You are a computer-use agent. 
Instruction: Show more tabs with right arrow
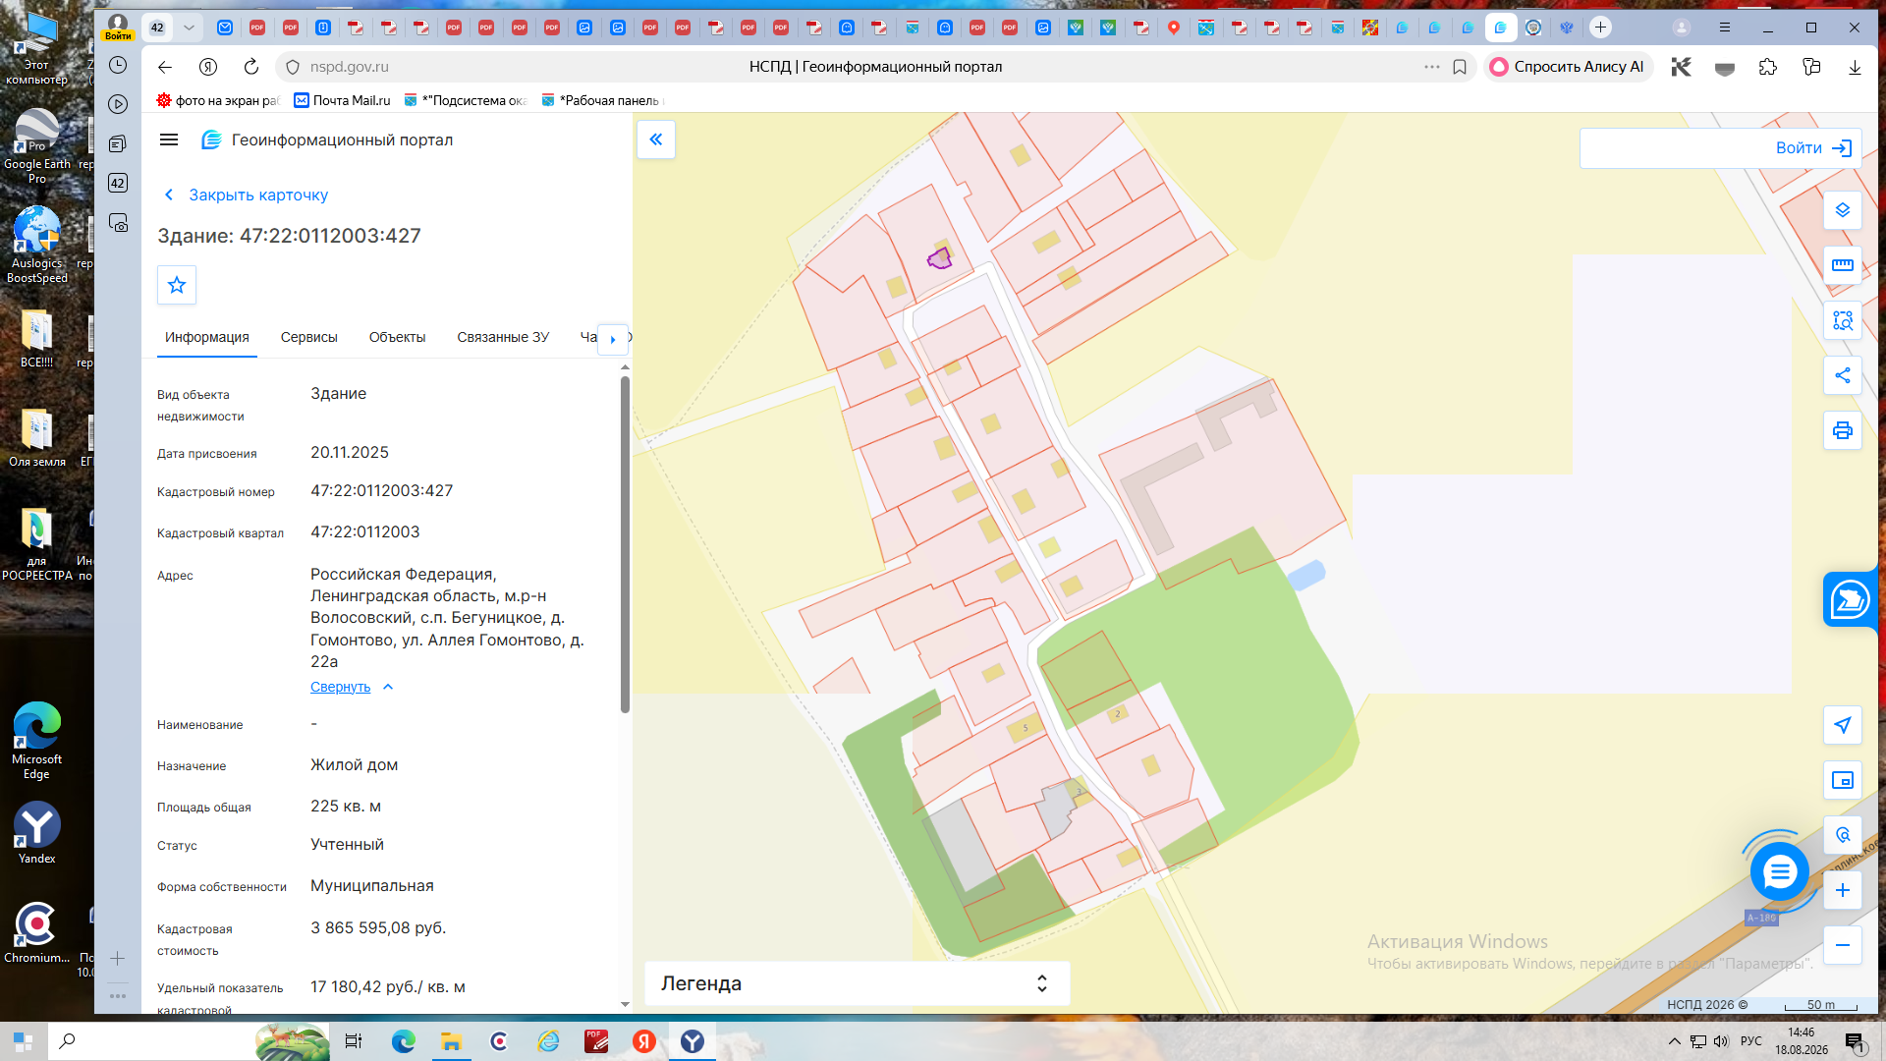[613, 339]
